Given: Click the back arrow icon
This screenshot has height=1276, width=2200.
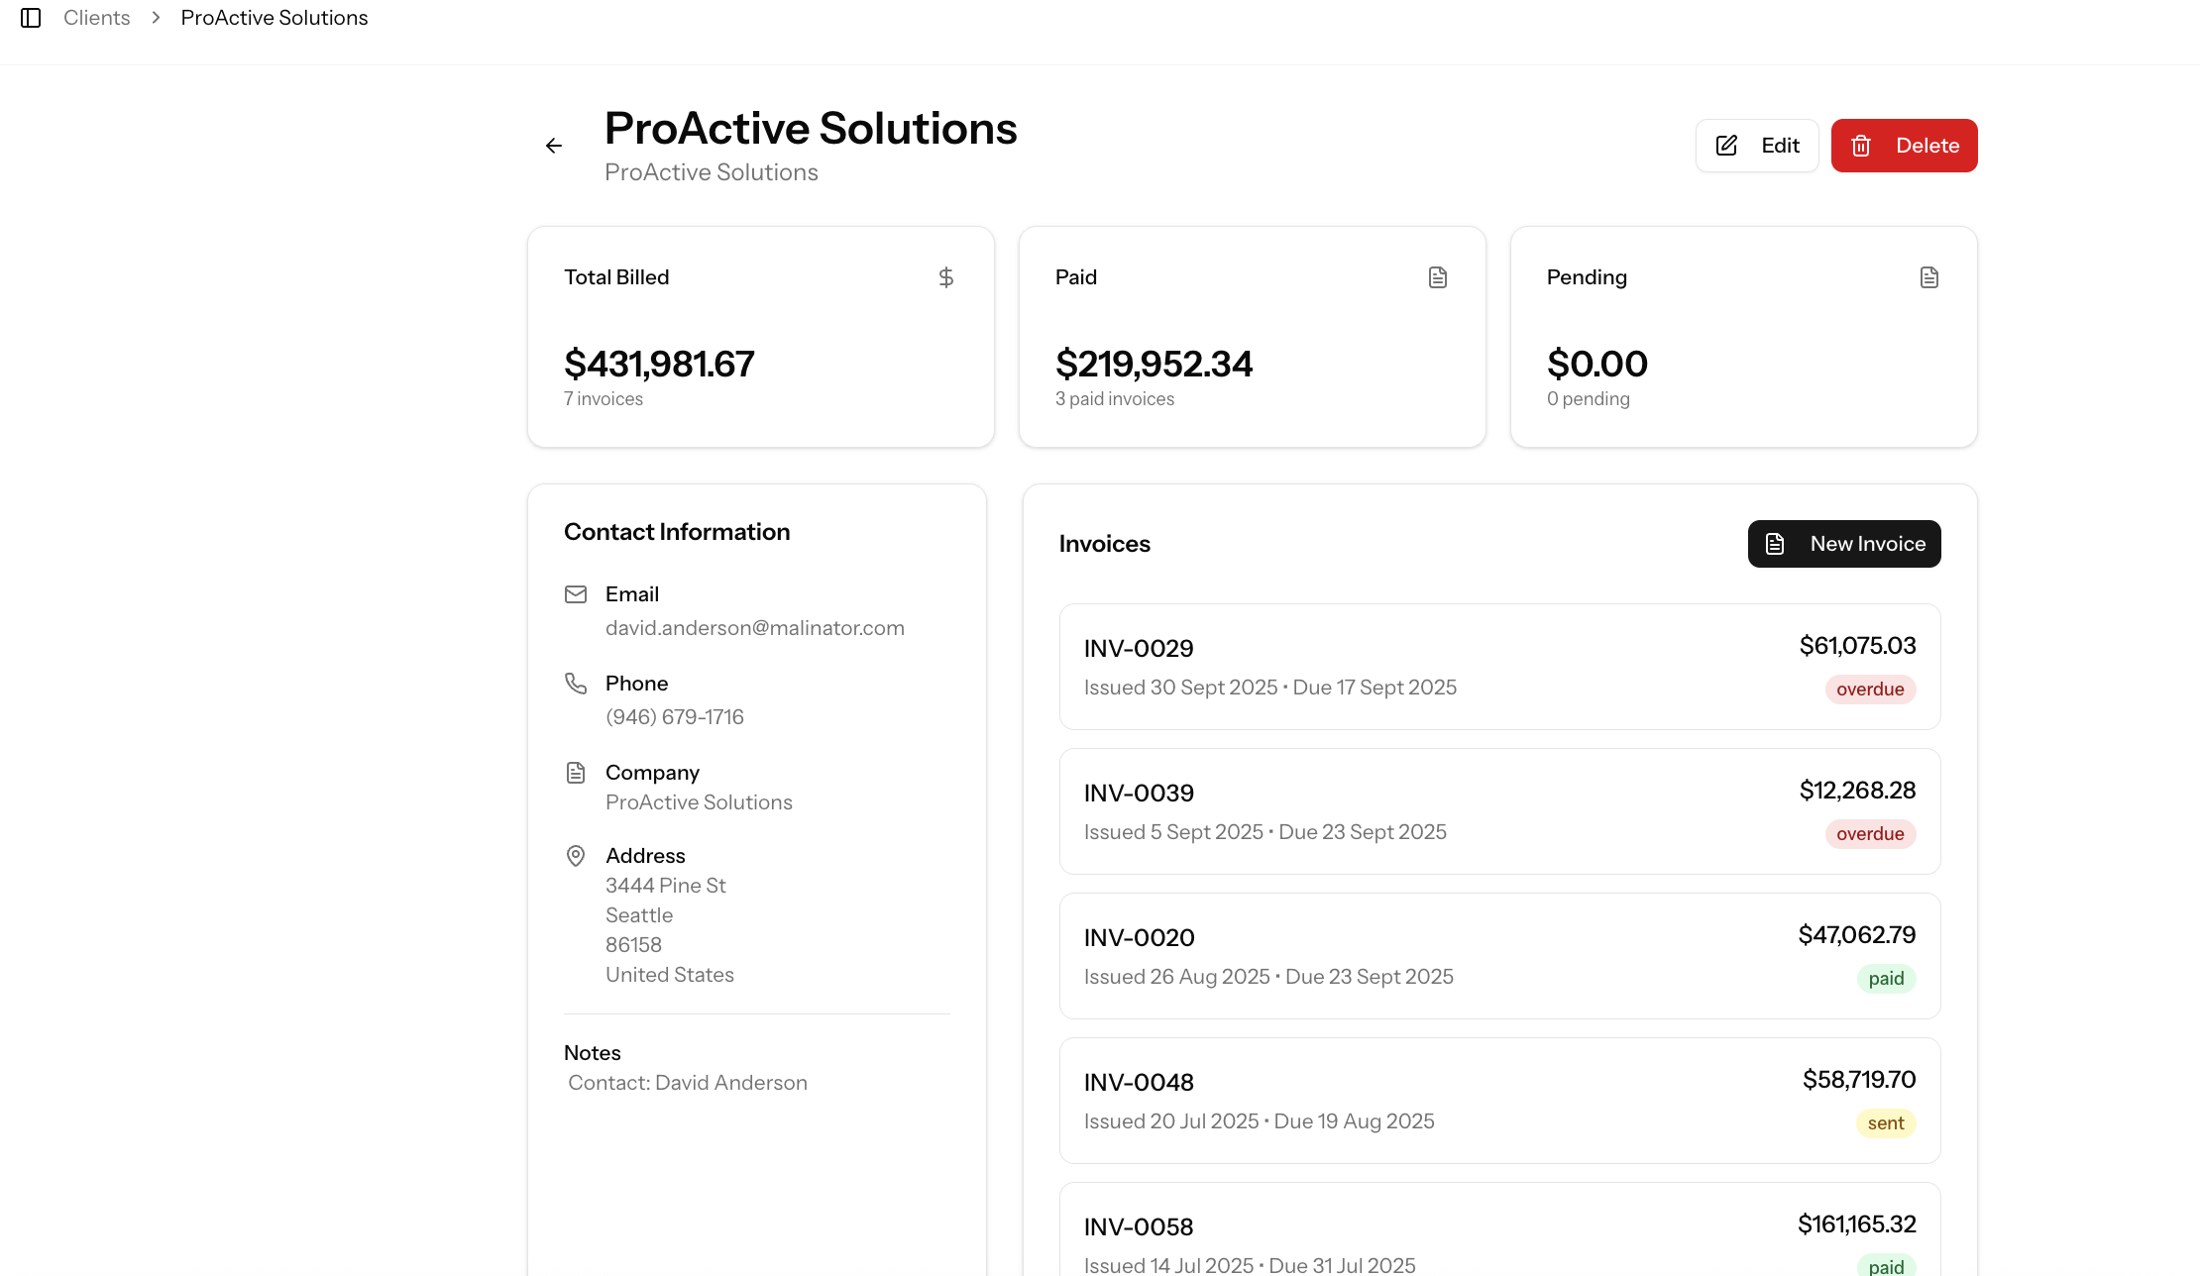Looking at the screenshot, I should click(554, 146).
